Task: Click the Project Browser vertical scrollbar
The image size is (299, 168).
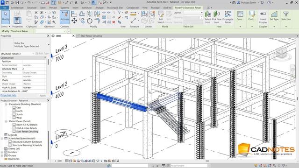Action: tap(49, 145)
